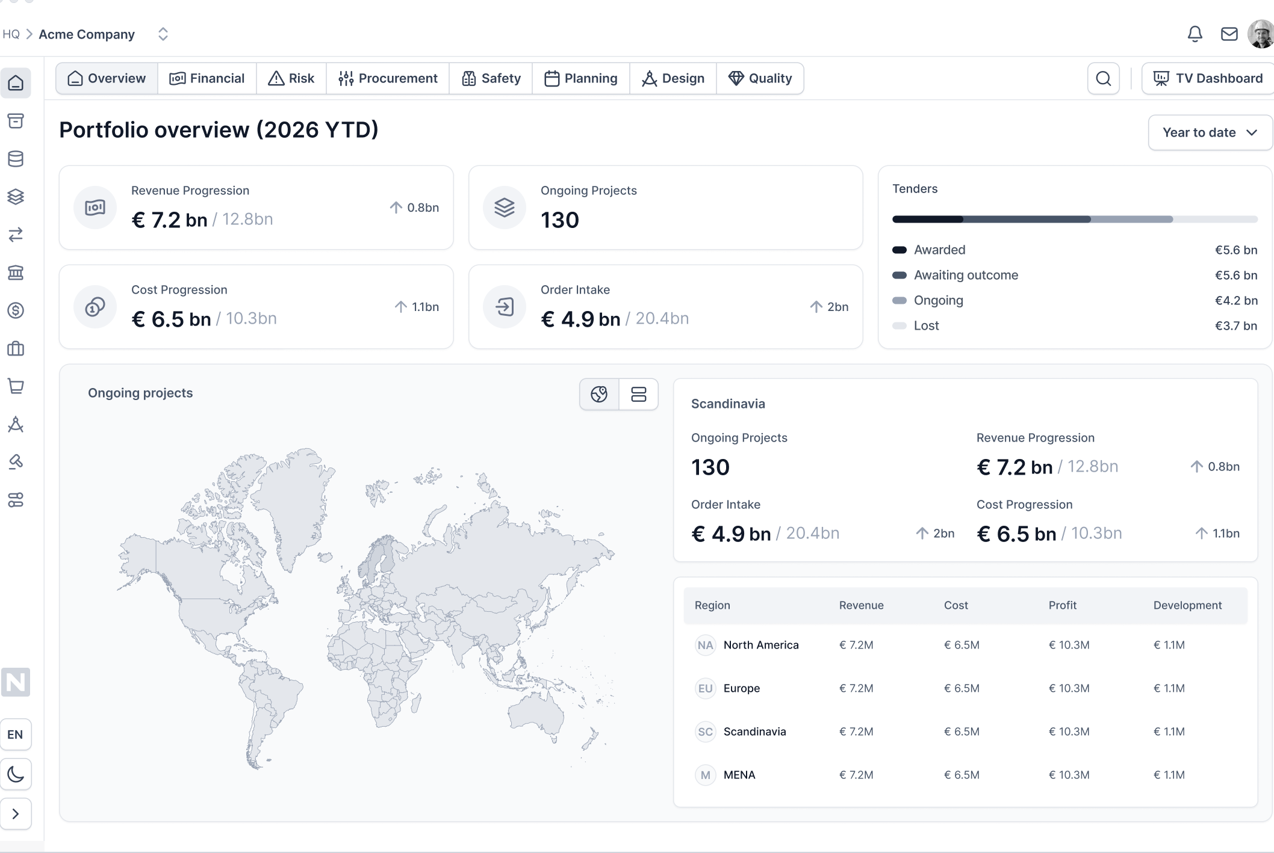This screenshot has width=1274, height=853.
Task: Expand the sidebar with the arrow
Action: [16, 814]
